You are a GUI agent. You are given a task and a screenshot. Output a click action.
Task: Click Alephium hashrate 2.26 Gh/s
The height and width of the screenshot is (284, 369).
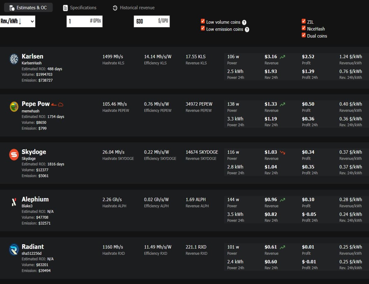112,200
